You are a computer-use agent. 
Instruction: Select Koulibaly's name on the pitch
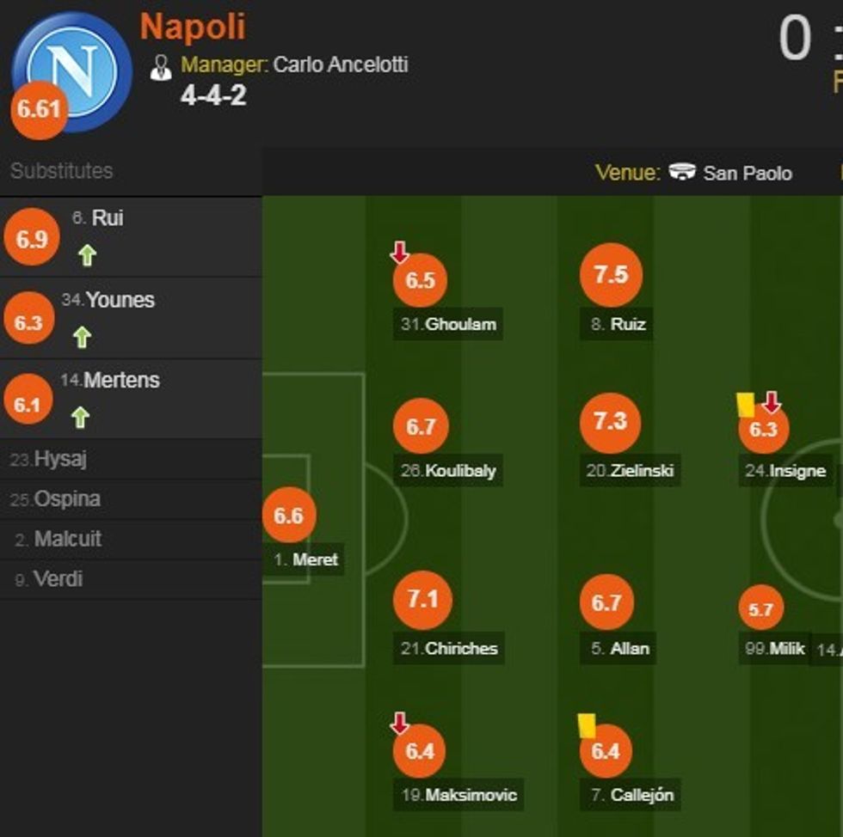pyautogui.click(x=460, y=471)
